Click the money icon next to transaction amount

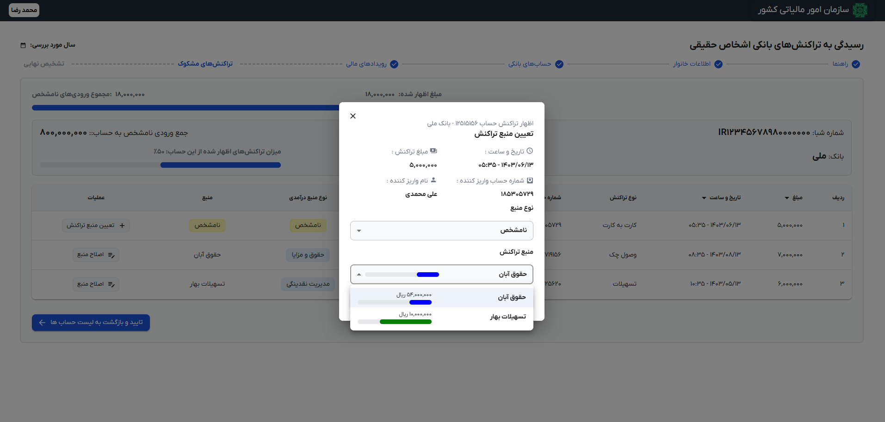pyautogui.click(x=433, y=151)
